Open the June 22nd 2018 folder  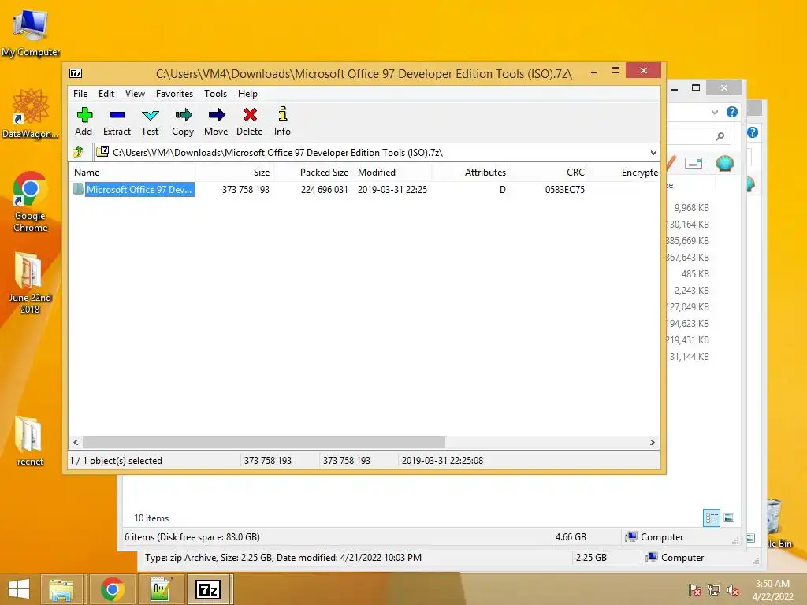(30, 284)
